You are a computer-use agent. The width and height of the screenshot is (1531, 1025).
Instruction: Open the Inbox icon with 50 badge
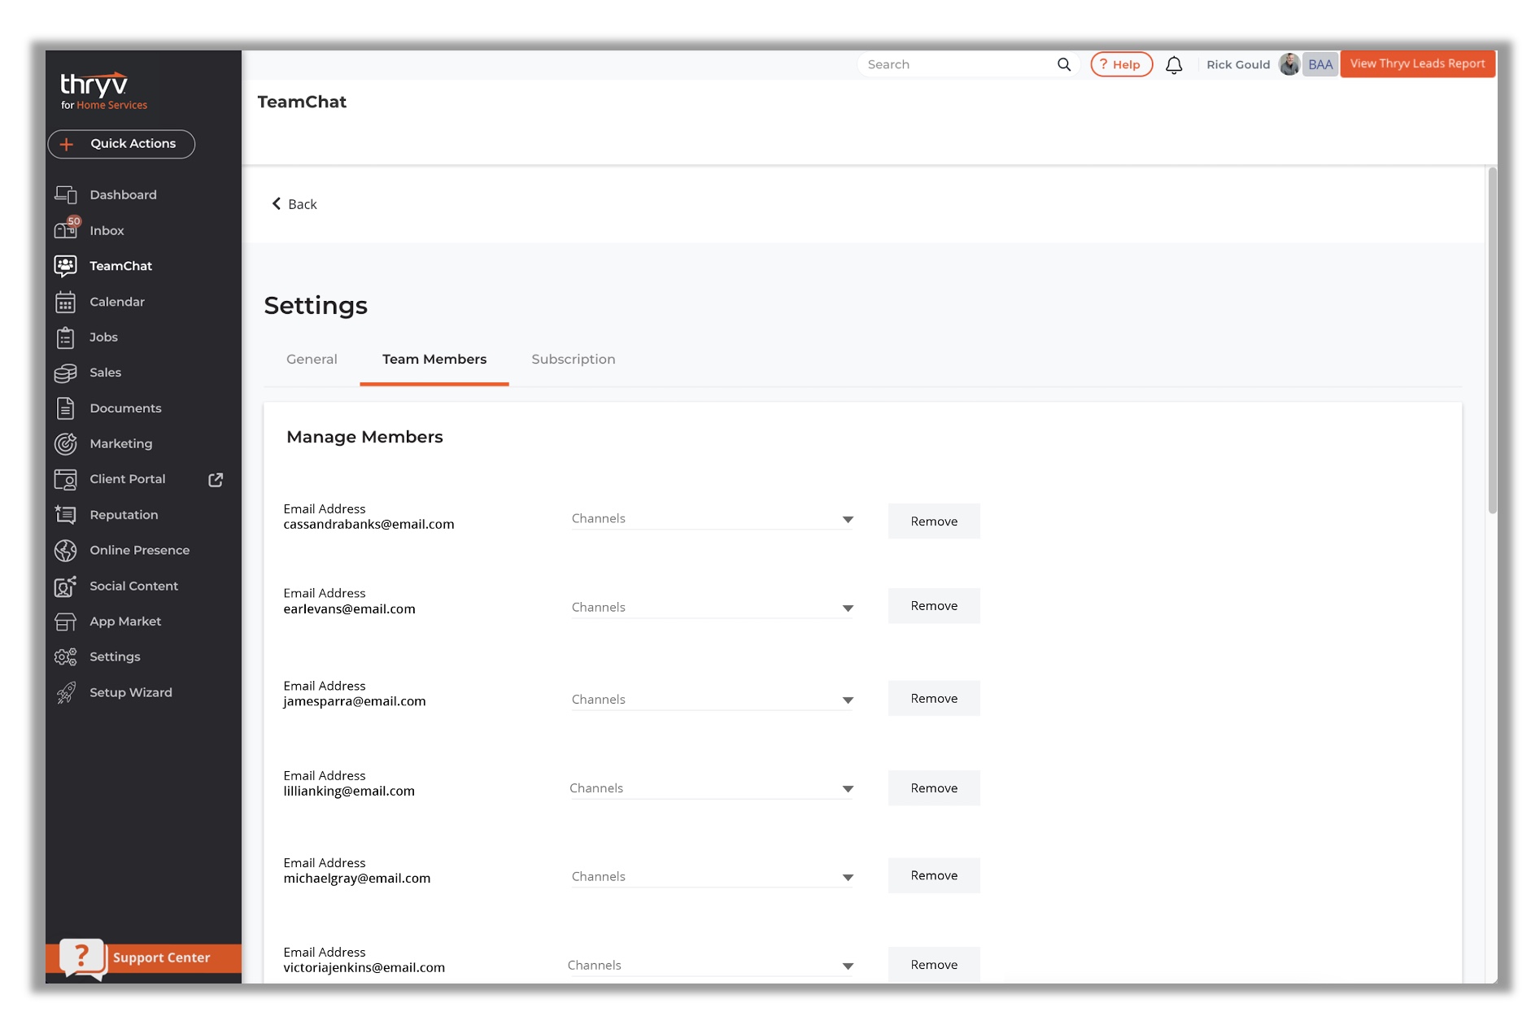pyautogui.click(x=66, y=229)
